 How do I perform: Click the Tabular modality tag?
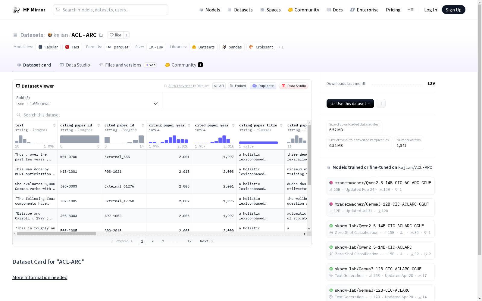point(48,47)
